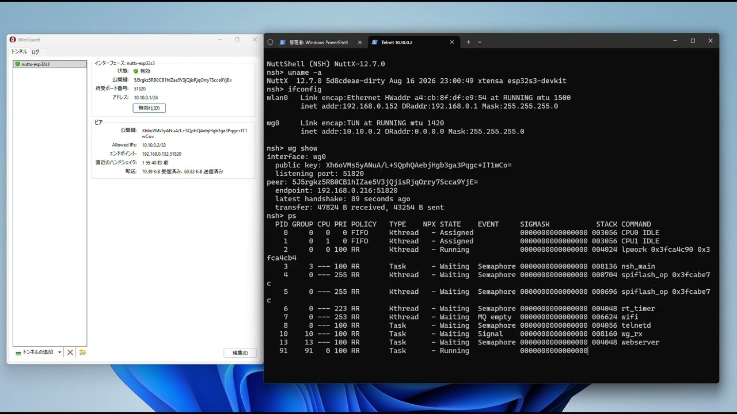Click the 'listening port: 51820' terminal line

click(319, 174)
